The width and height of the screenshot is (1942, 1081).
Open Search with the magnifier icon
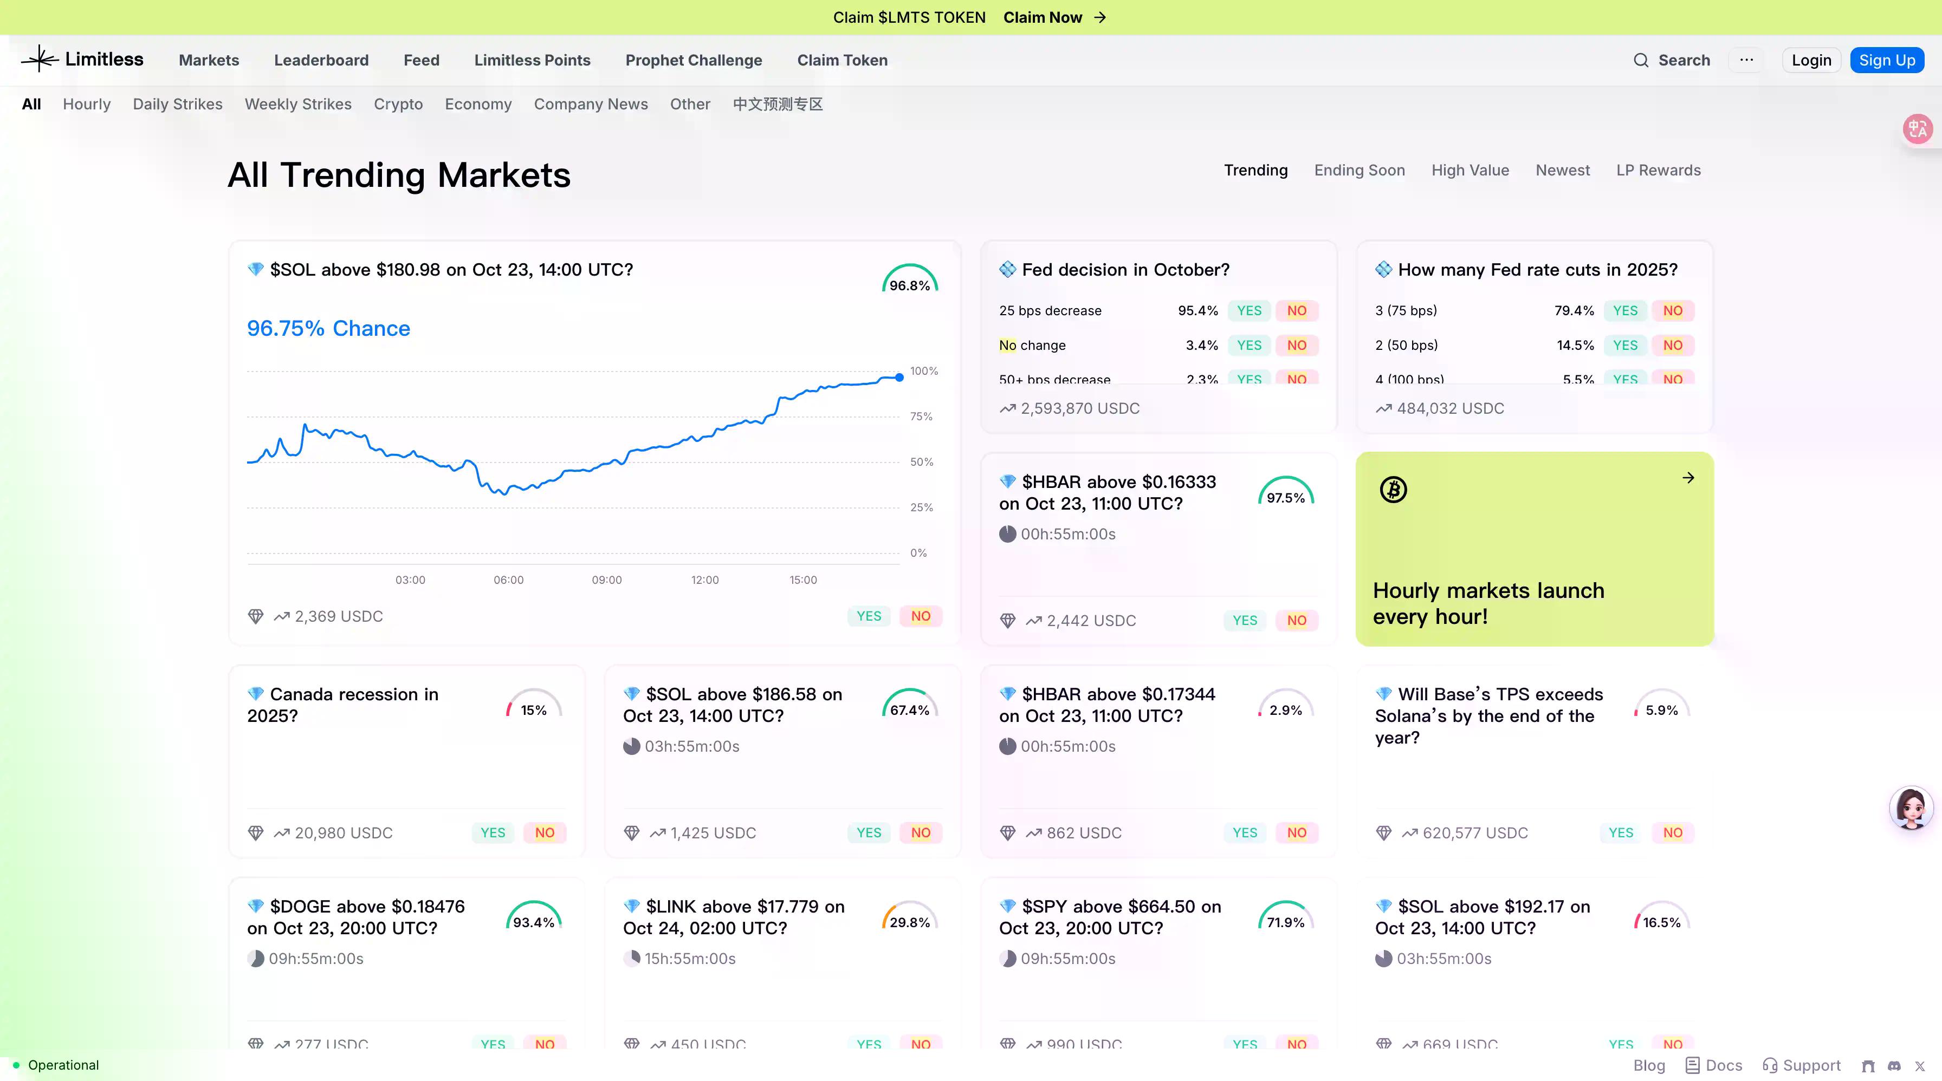click(x=1640, y=60)
